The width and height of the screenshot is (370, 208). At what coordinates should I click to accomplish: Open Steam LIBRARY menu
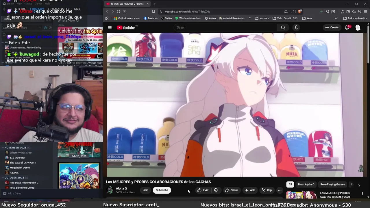[37, 9]
